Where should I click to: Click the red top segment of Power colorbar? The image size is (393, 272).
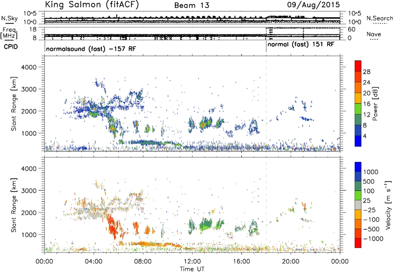coord(358,66)
